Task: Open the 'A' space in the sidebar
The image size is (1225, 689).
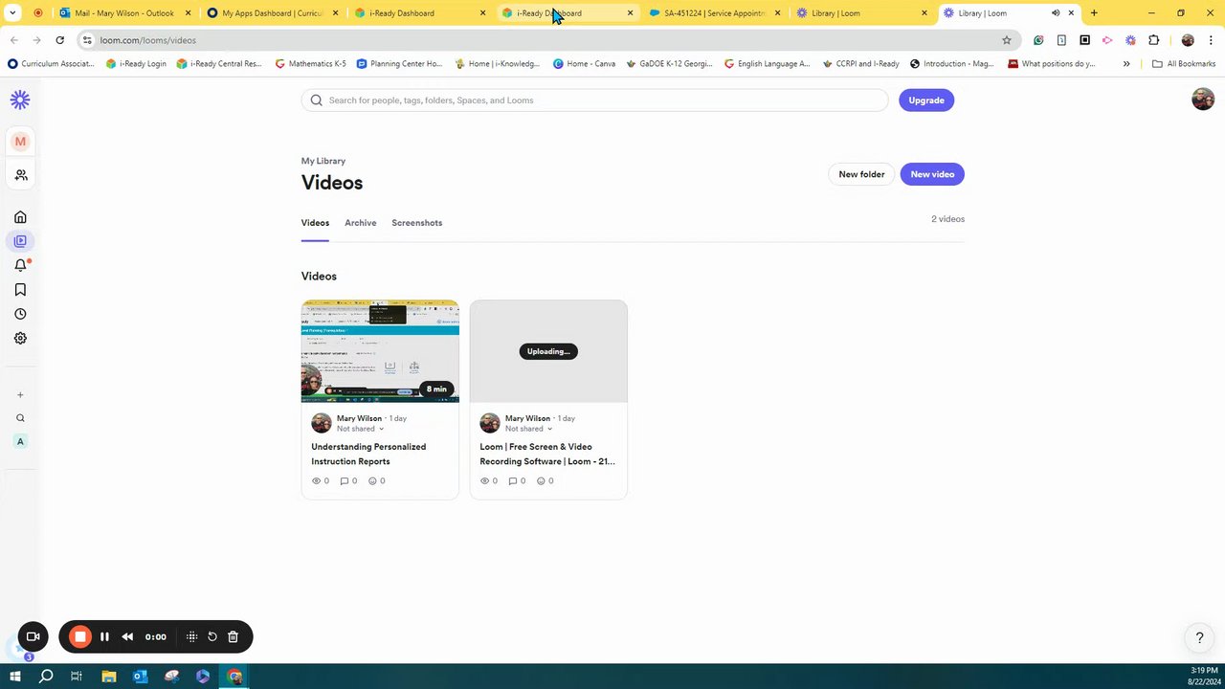Action: point(20,441)
